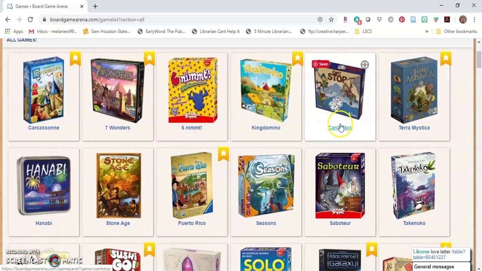
Task: Open the LSCS bookmark folder
Action: (363, 31)
